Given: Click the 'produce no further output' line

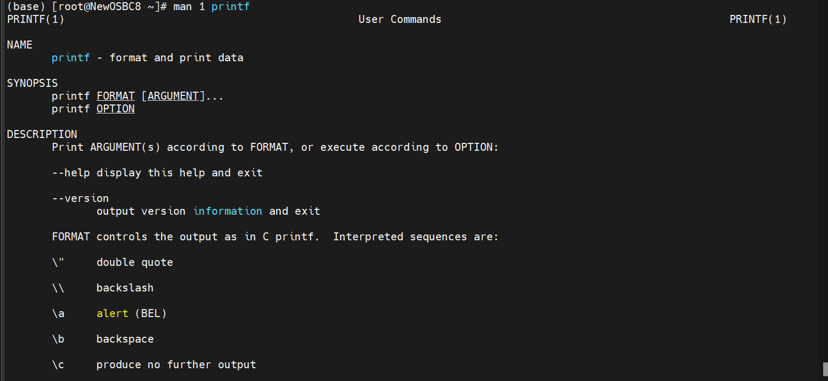Looking at the screenshot, I should 176,365.
